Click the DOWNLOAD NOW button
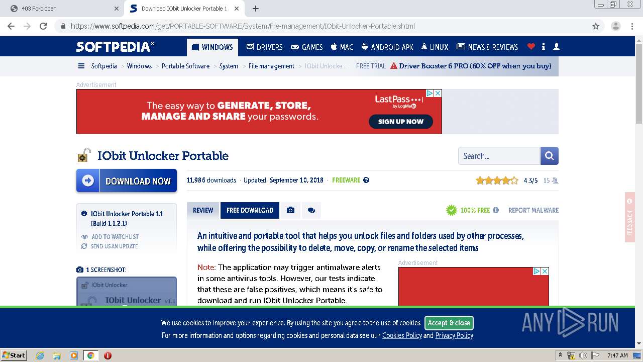The height and width of the screenshot is (362, 643). point(127,180)
